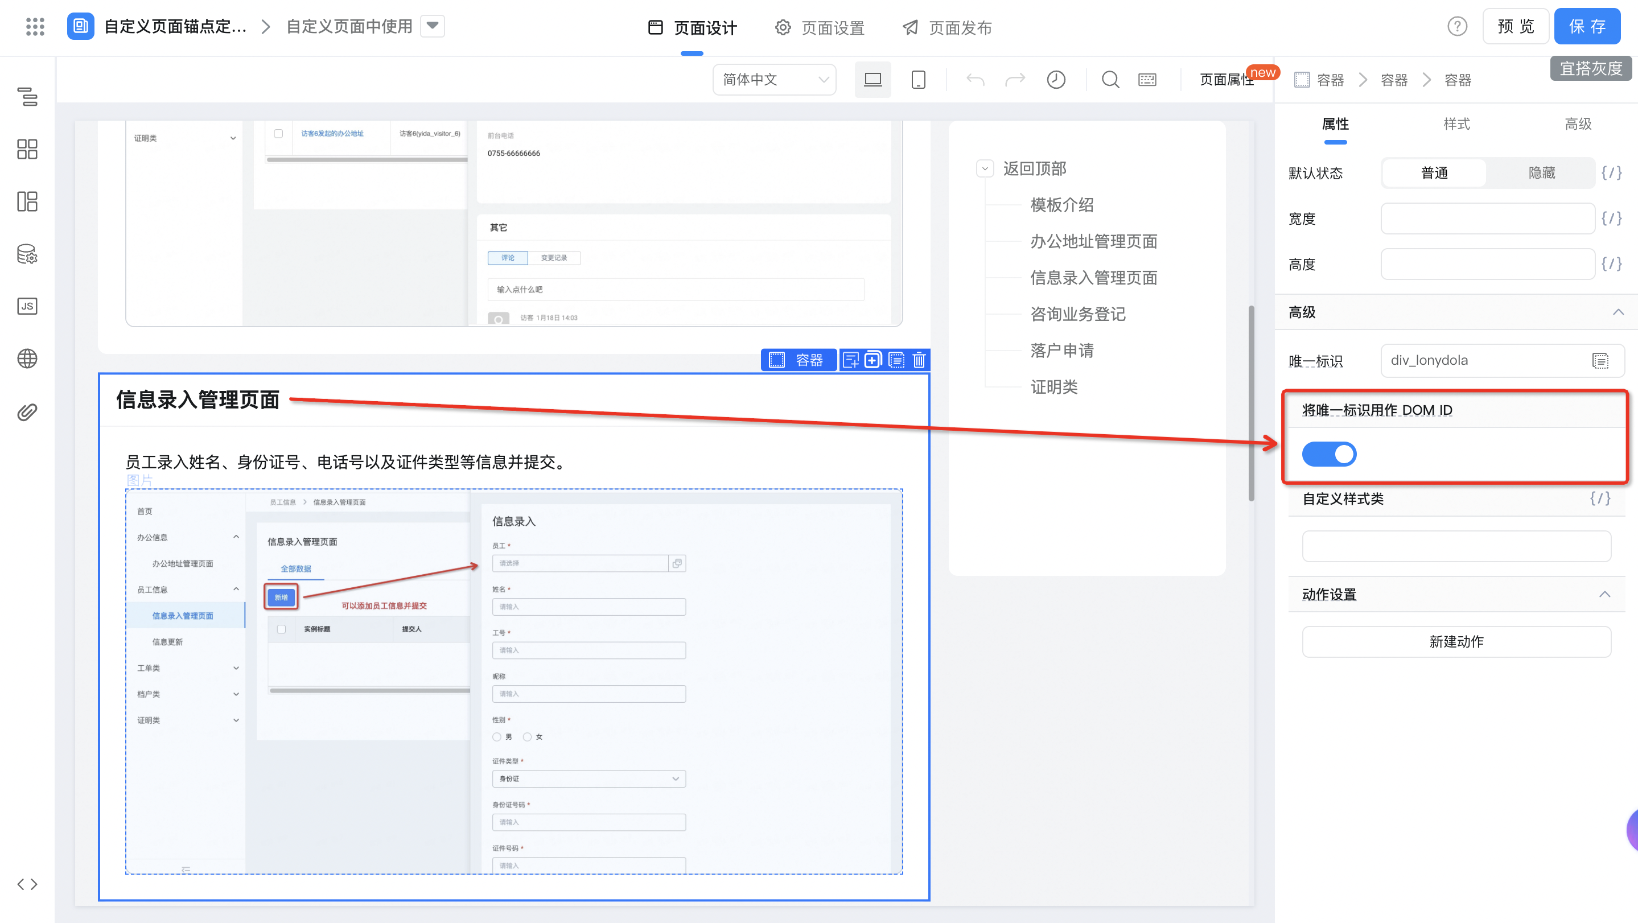Collapse the 动作设置 section
This screenshot has height=923, width=1638.
pos(1604,594)
